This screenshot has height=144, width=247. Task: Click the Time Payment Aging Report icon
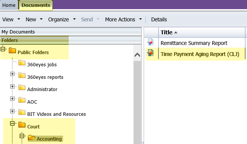pyautogui.click(x=150, y=53)
